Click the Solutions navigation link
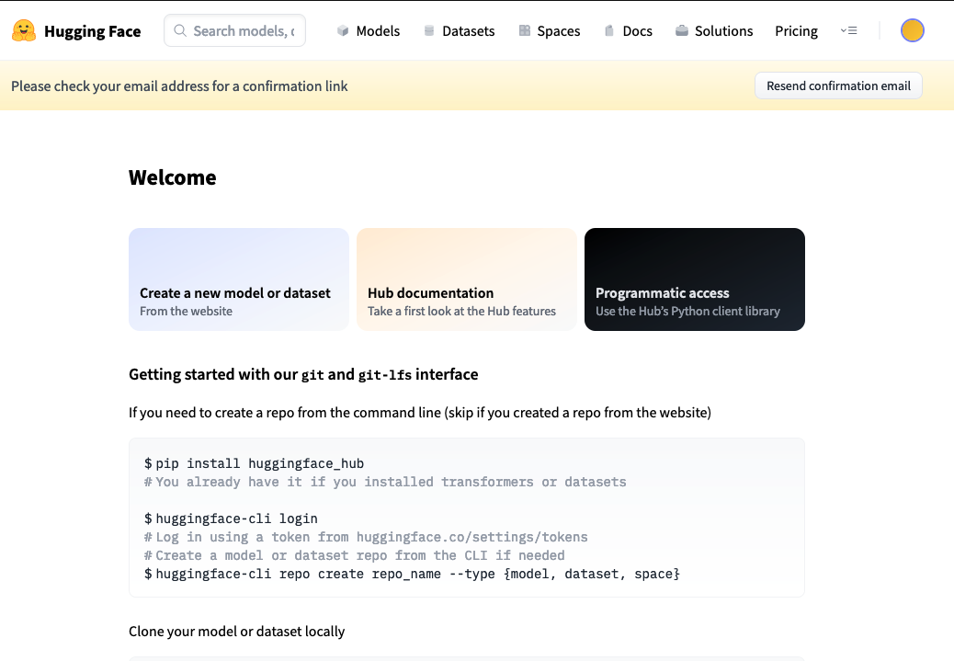The width and height of the screenshot is (954, 661). click(722, 30)
